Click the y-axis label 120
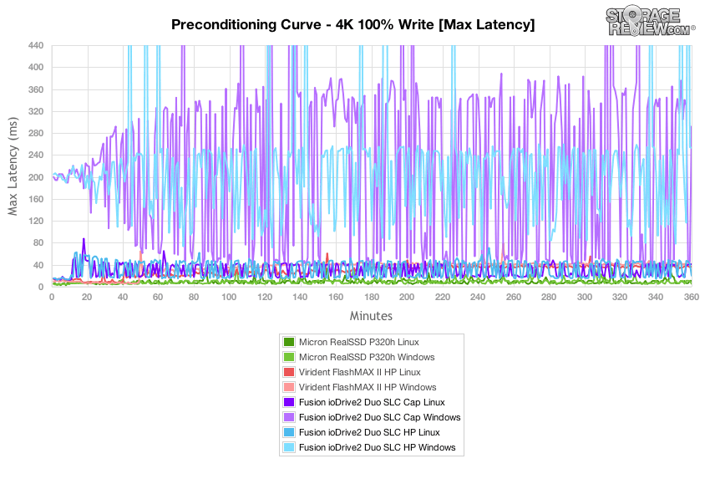This screenshot has height=479, width=710. tap(36, 222)
